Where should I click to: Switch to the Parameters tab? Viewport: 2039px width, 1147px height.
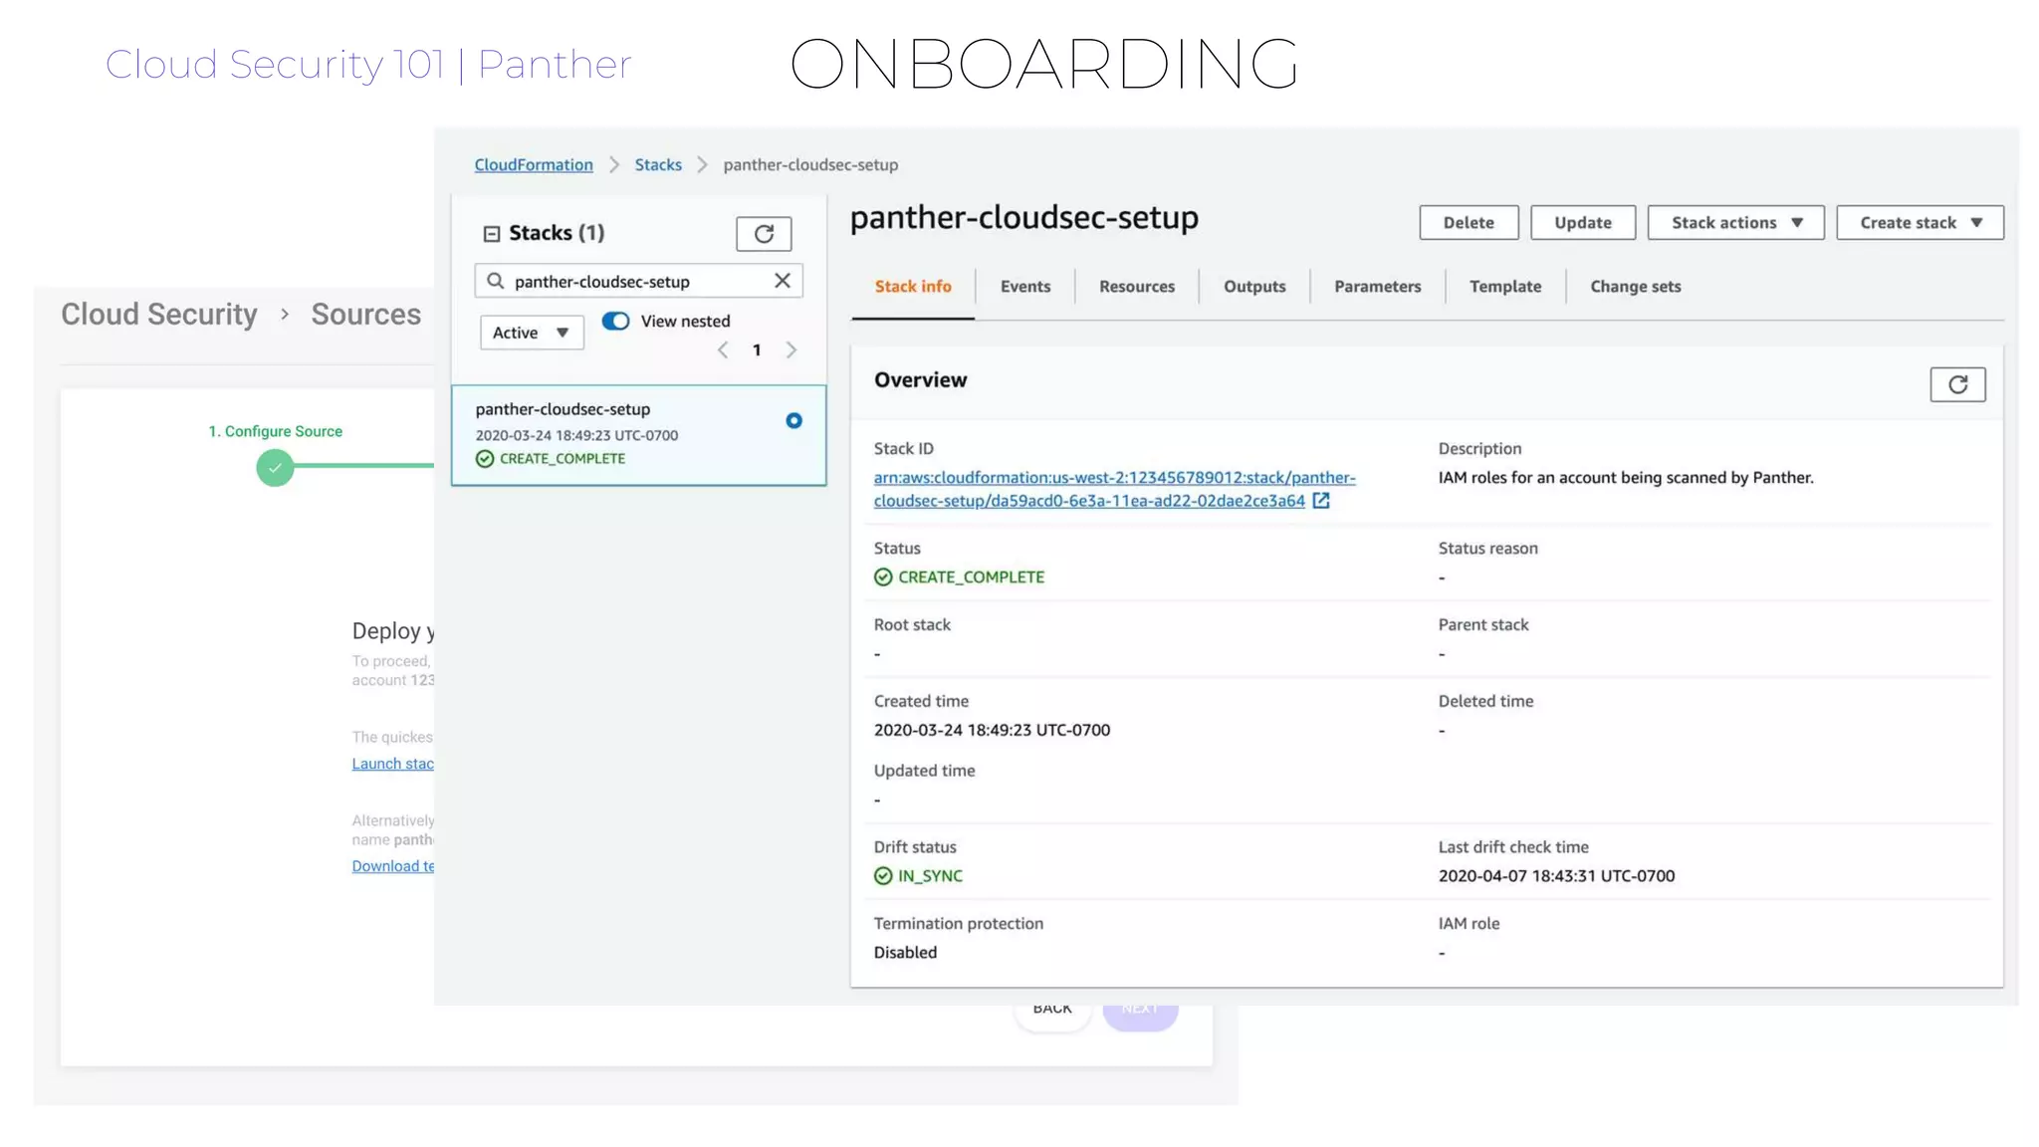tap(1378, 287)
